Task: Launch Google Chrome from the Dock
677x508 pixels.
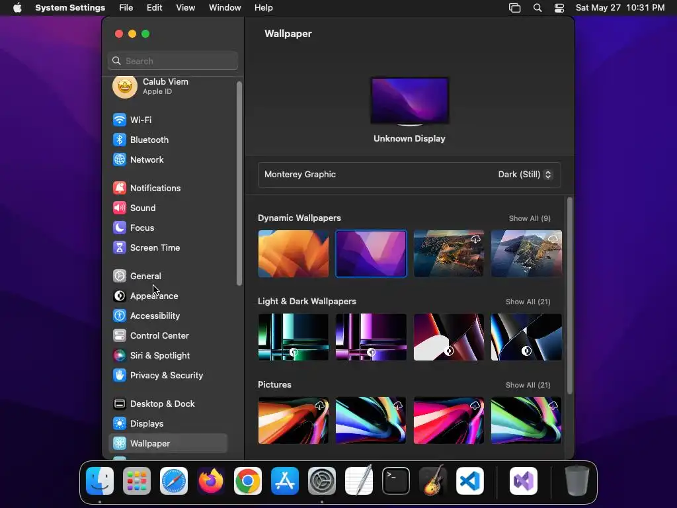Action: click(x=248, y=481)
